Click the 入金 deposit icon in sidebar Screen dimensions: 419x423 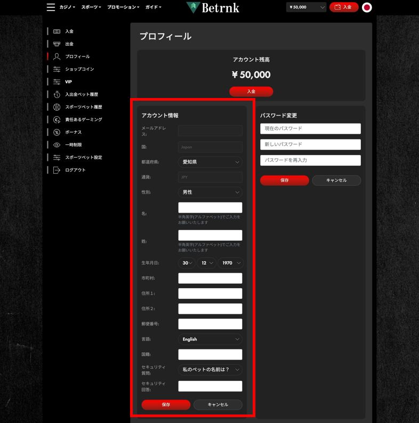coord(57,31)
